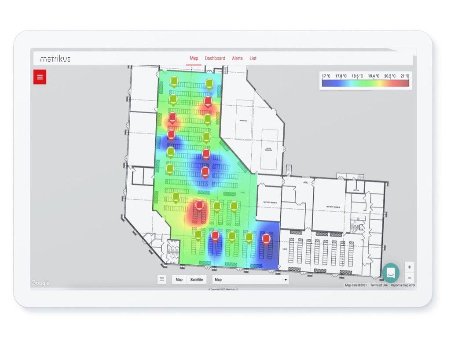Open the red hamburger menu
The height and width of the screenshot is (344, 458).
pyautogui.click(x=40, y=77)
